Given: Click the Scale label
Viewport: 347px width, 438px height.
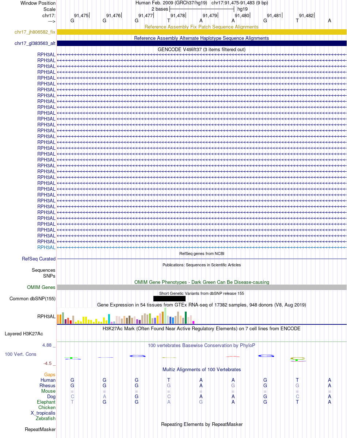Looking at the screenshot, I should pyautogui.click(x=49, y=9).
